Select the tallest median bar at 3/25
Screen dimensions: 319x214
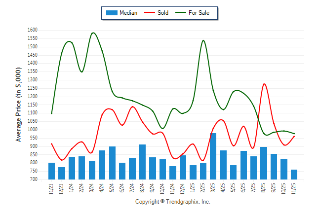coord(213,156)
